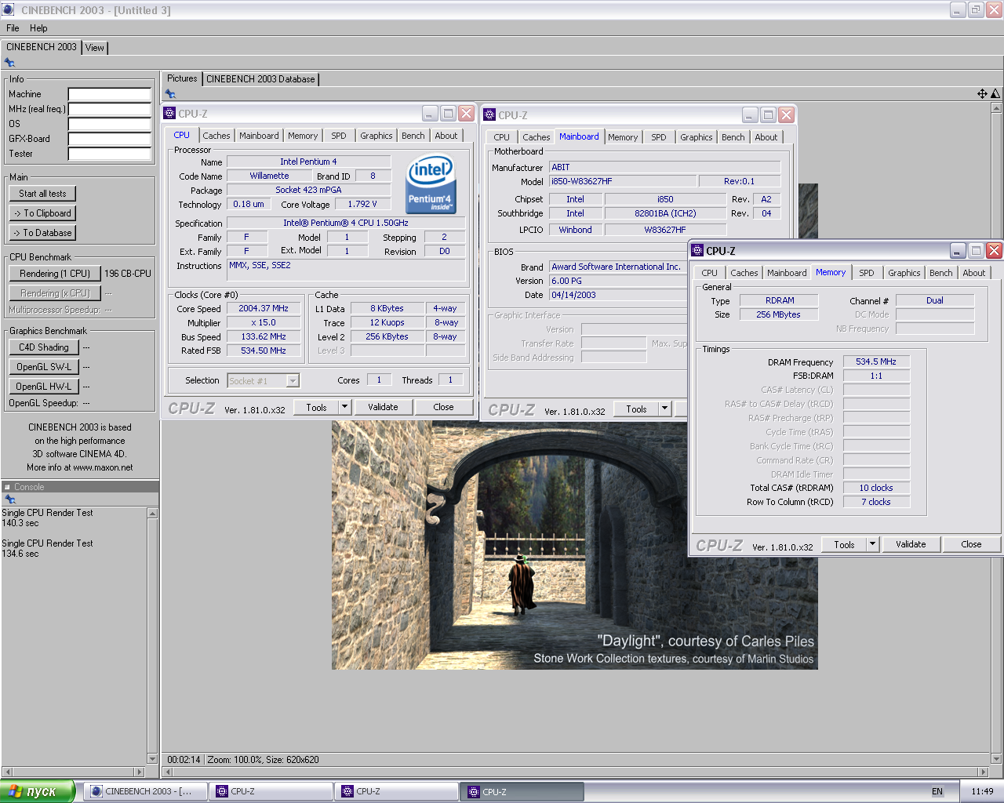Click the To Clipboard button
This screenshot has width=1004, height=803.
43,213
